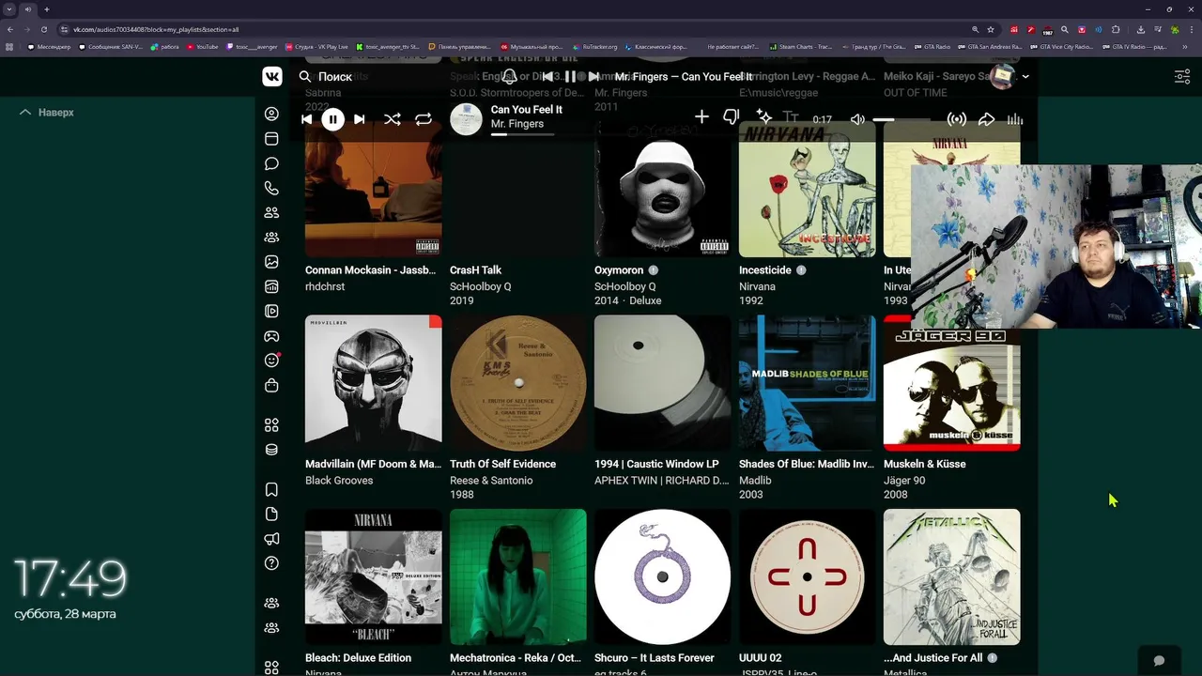Expand profile menu chevron by avatar
Screen dimensions: 1202x676
point(1025,77)
